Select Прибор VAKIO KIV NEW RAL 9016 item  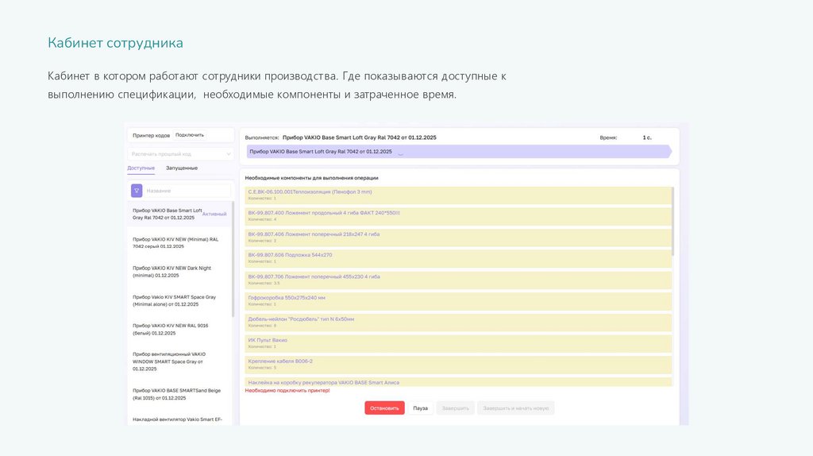179,330
